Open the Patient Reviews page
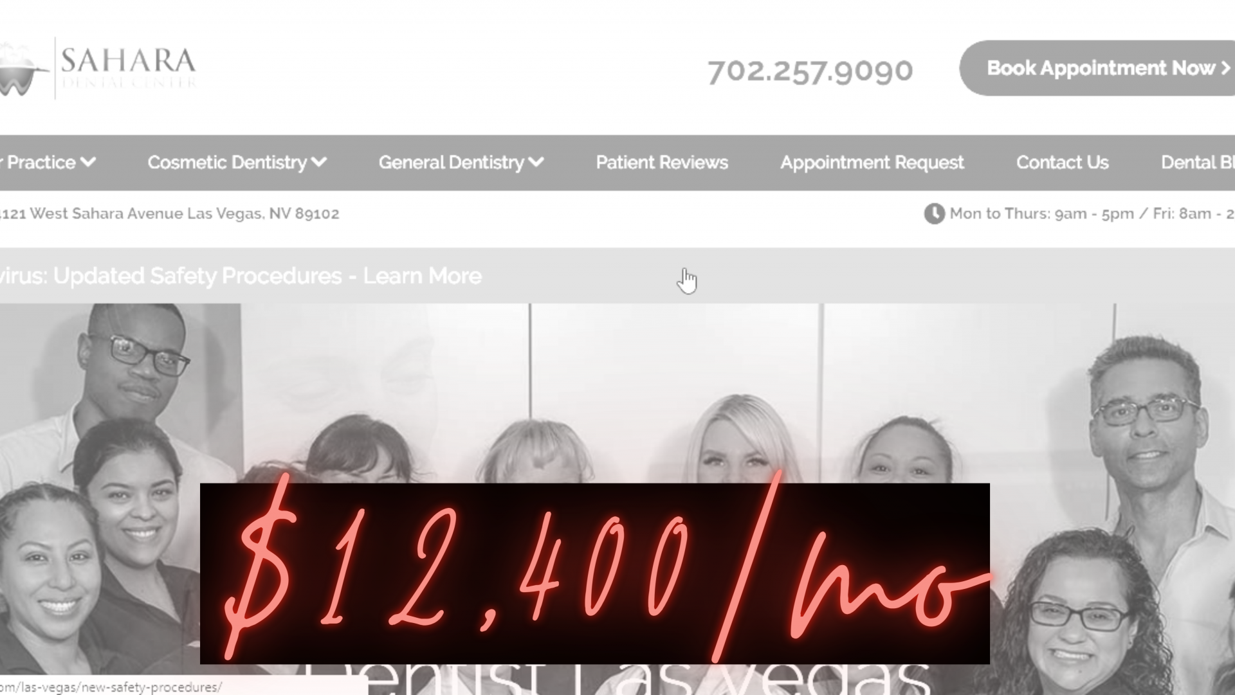1235x695 pixels. [662, 162]
